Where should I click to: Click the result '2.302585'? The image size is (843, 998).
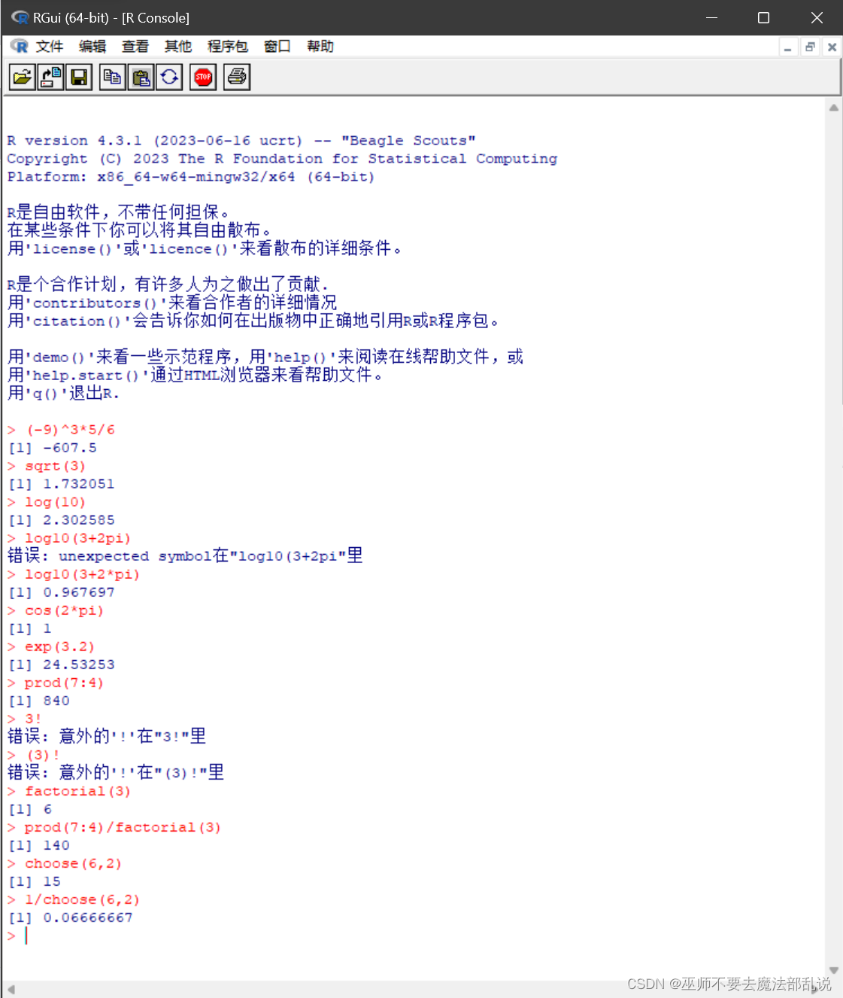[79, 520]
